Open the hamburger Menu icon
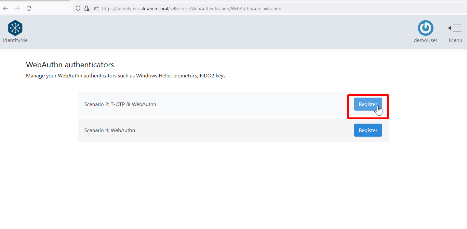Image resolution: width=467 pixels, height=229 pixels. pos(455,28)
